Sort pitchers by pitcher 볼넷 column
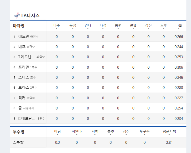Screen dimensions: 191x153 (111, 132)
